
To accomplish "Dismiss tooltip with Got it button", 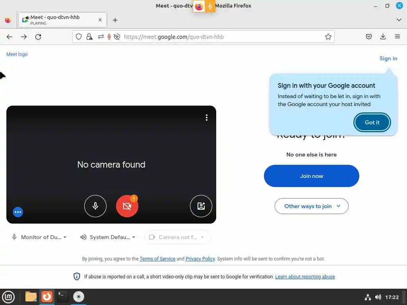I will pyautogui.click(x=372, y=122).
